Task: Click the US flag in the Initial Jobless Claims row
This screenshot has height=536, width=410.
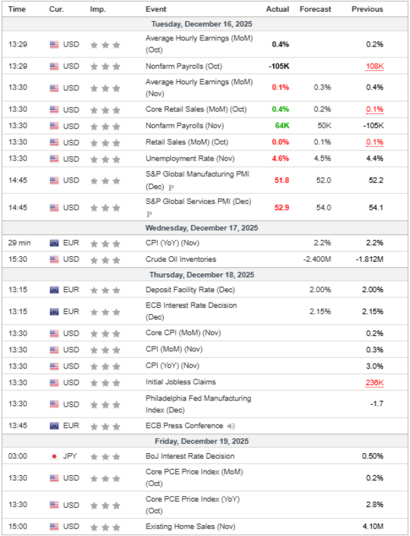Action: click(54, 382)
